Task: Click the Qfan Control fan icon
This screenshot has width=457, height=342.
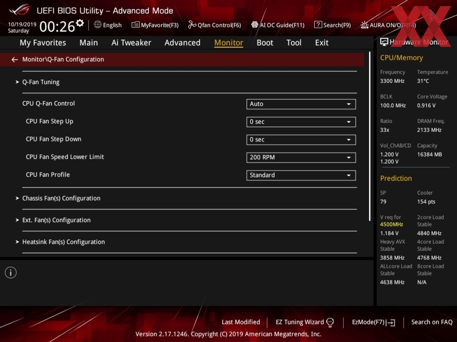Action: pos(192,24)
